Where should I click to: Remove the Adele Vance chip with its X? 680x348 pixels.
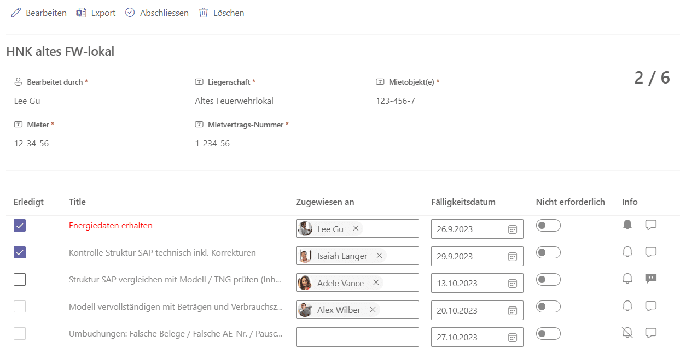pyautogui.click(x=376, y=282)
